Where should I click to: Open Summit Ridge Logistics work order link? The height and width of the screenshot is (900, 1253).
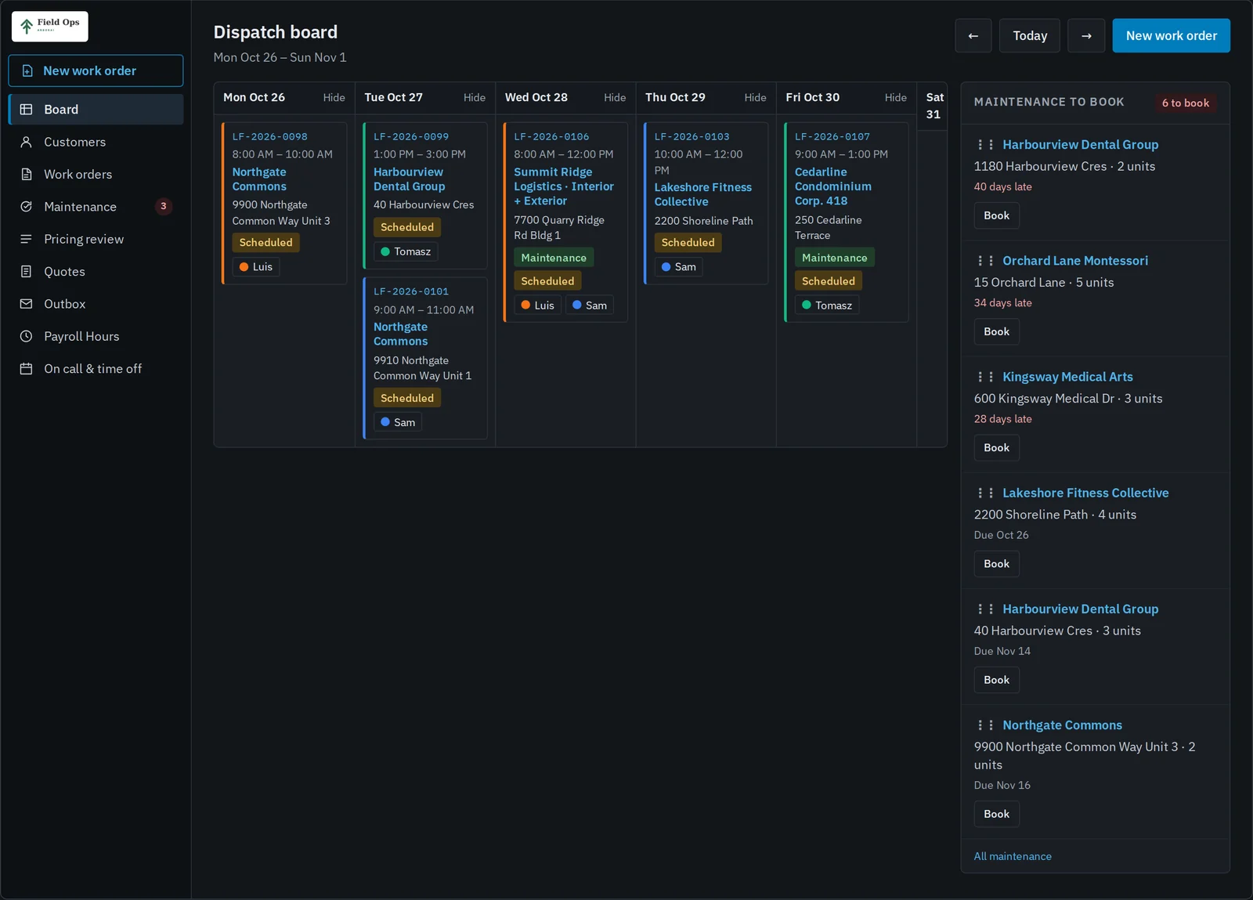tap(564, 186)
